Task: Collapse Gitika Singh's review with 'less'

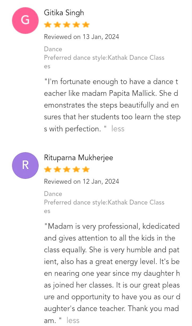Action: [118, 129]
